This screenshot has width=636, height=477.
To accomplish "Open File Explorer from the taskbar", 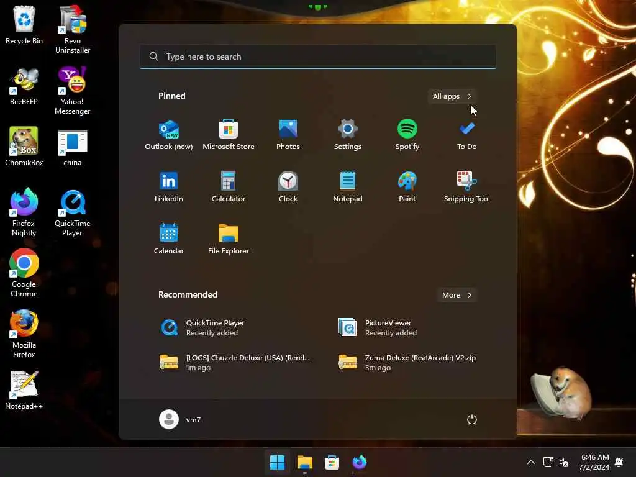I will tap(304, 462).
